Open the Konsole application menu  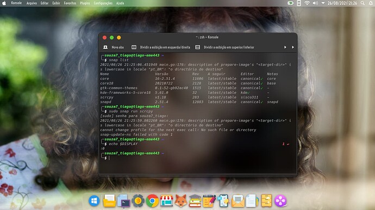(x=16, y=3)
